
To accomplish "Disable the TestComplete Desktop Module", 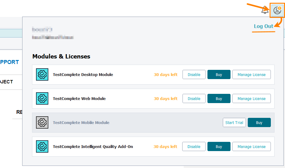I will click(194, 75).
